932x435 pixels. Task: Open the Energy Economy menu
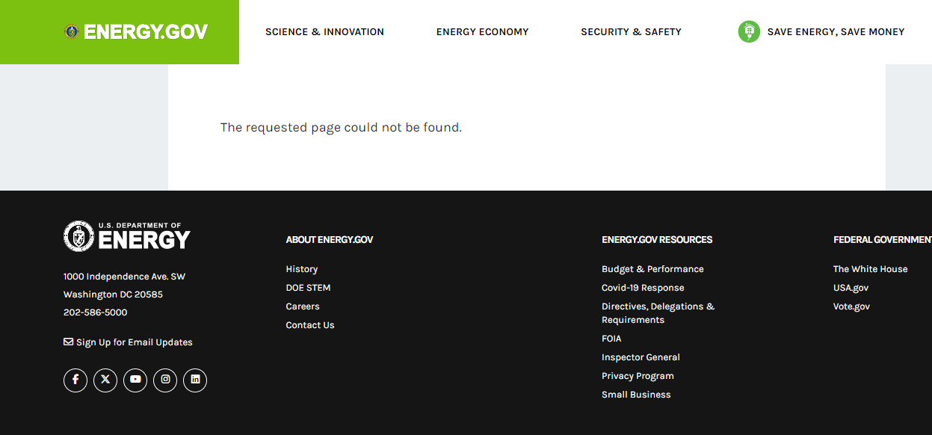coord(482,32)
